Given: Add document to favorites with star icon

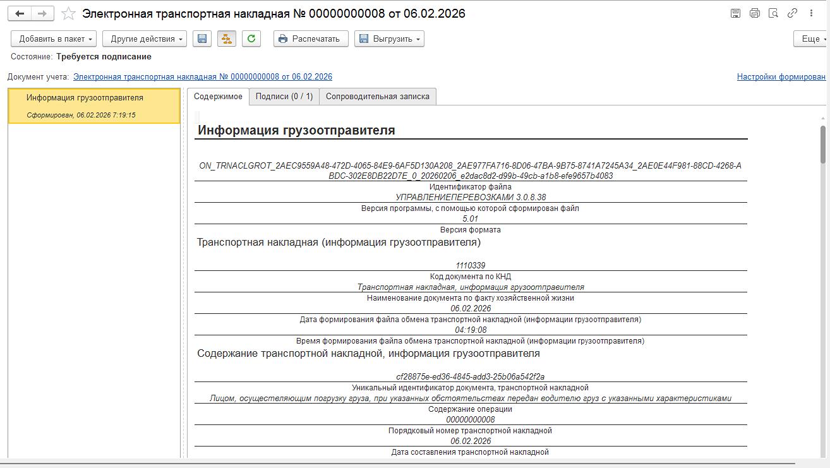Looking at the screenshot, I should coord(68,13).
